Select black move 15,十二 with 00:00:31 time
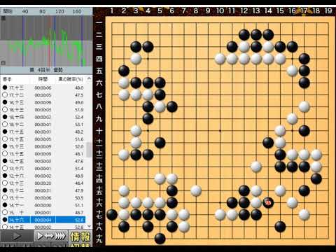The image size is (336, 252). point(43,190)
